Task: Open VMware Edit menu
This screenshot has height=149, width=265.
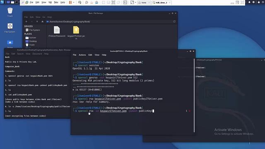Action: click(x=37, y=2)
